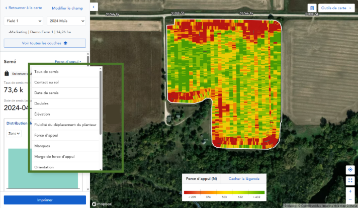Click the dropdown list scrollbar thumb
358x208 pixels.
point(101,102)
